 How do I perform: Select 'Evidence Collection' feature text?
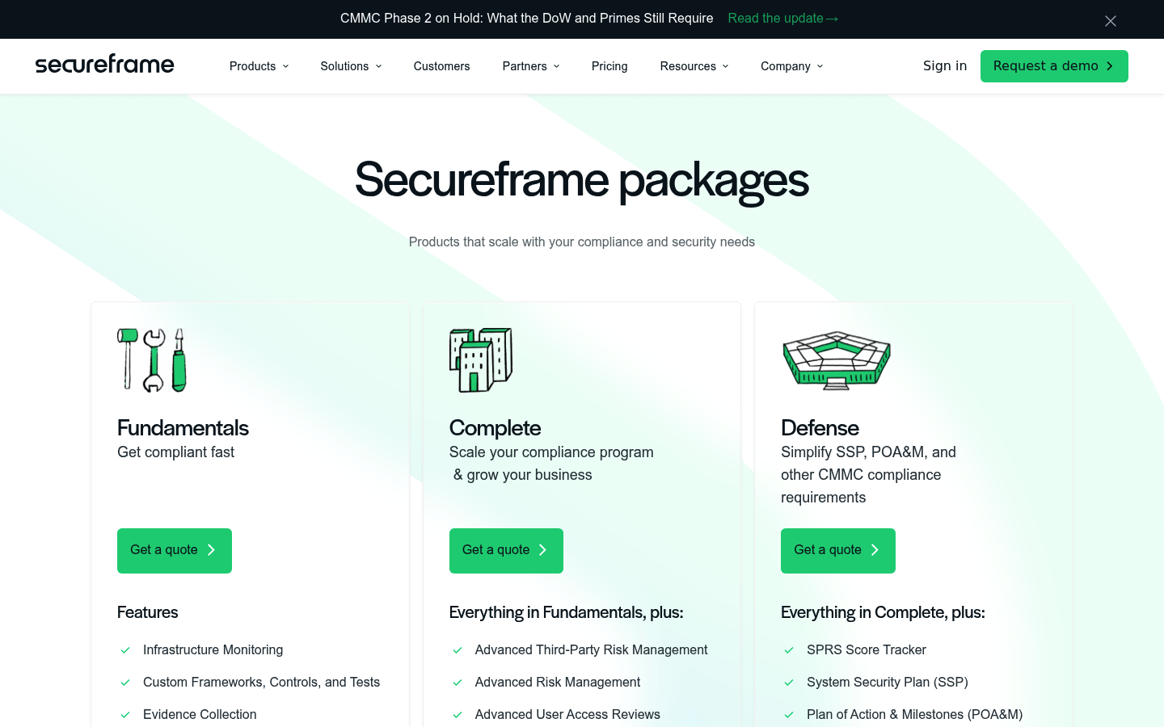[200, 715]
